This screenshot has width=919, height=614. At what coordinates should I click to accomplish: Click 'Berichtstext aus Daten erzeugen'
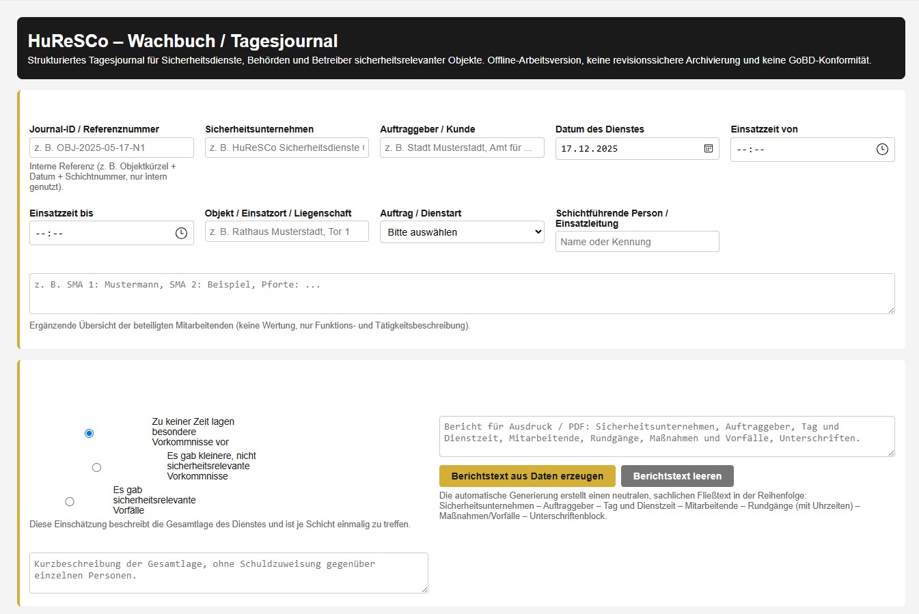[527, 476]
